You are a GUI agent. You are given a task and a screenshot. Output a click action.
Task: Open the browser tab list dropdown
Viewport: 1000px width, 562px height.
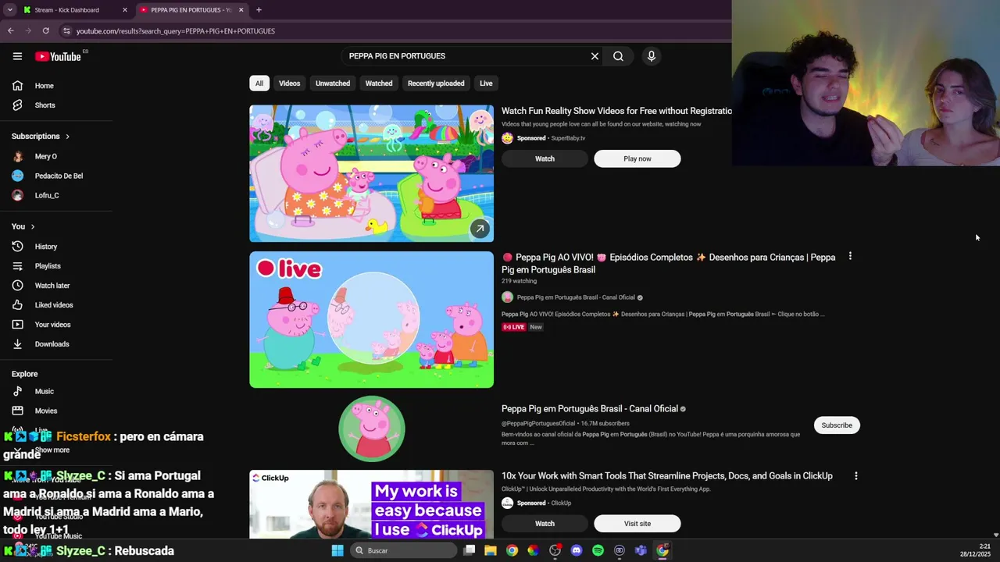point(10,10)
